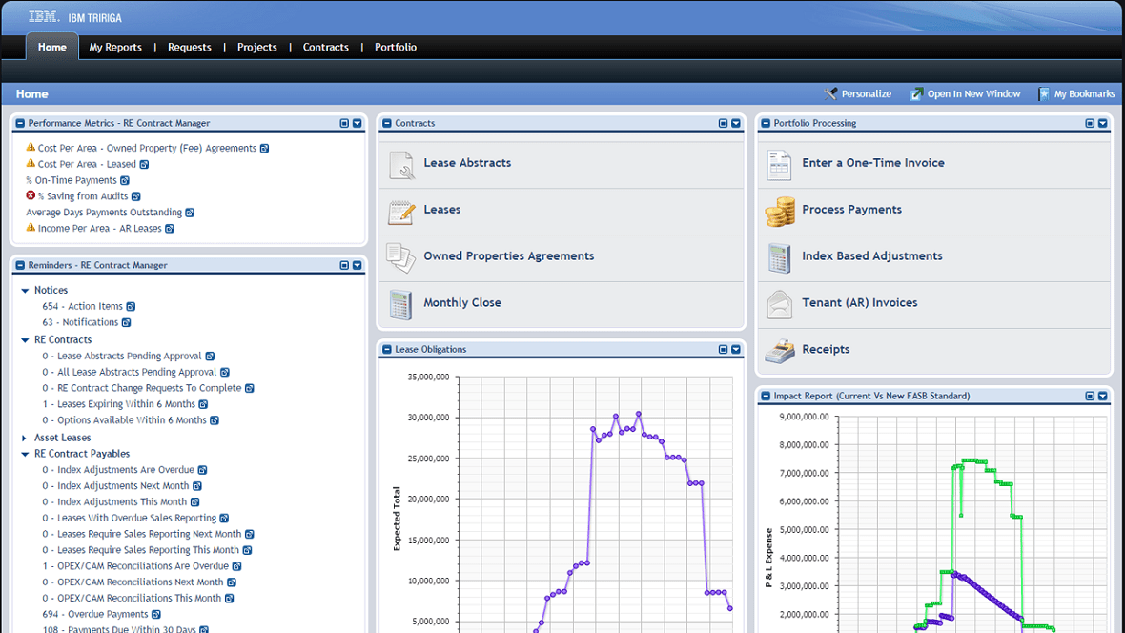1125x633 pixels.
Task: Collapse the Reminders - RE Contract Manager section
Action: 20,266
